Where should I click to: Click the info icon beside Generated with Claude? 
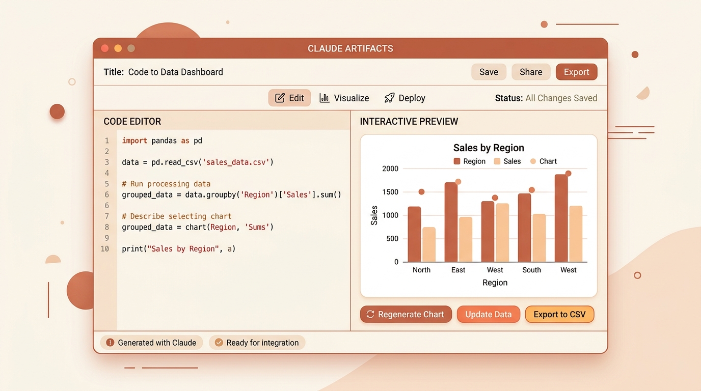point(110,343)
